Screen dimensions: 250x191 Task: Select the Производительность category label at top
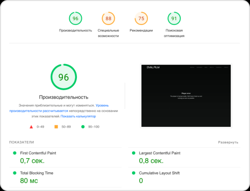point(75,30)
